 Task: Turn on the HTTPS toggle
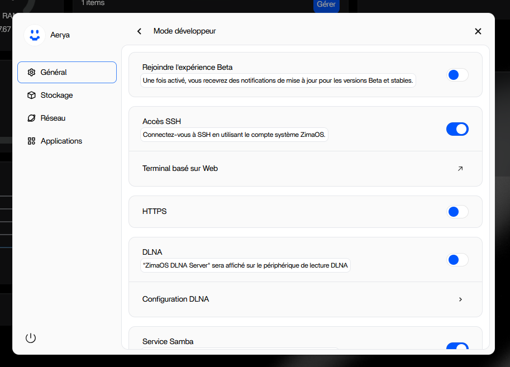pyautogui.click(x=457, y=212)
